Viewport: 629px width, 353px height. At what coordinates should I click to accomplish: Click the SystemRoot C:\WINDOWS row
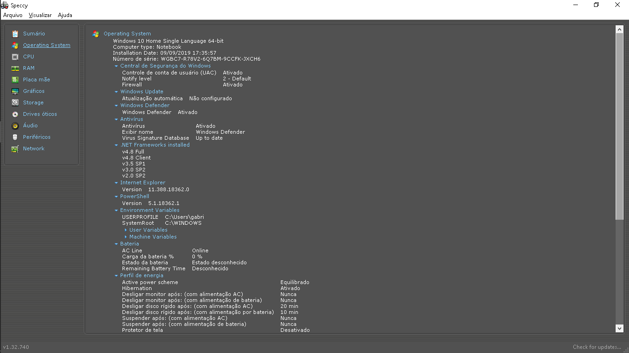point(162,223)
